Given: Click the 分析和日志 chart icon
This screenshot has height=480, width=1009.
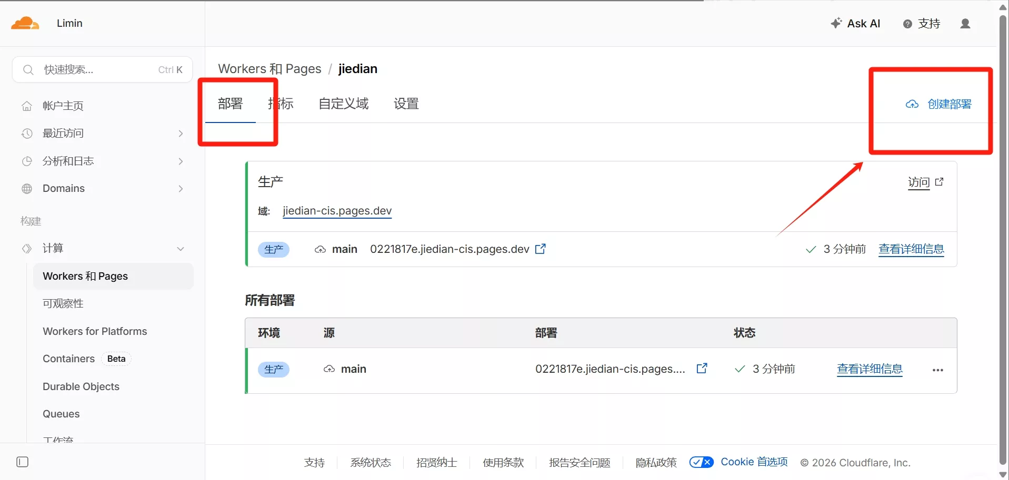Looking at the screenshot, I should pos(27,161).
